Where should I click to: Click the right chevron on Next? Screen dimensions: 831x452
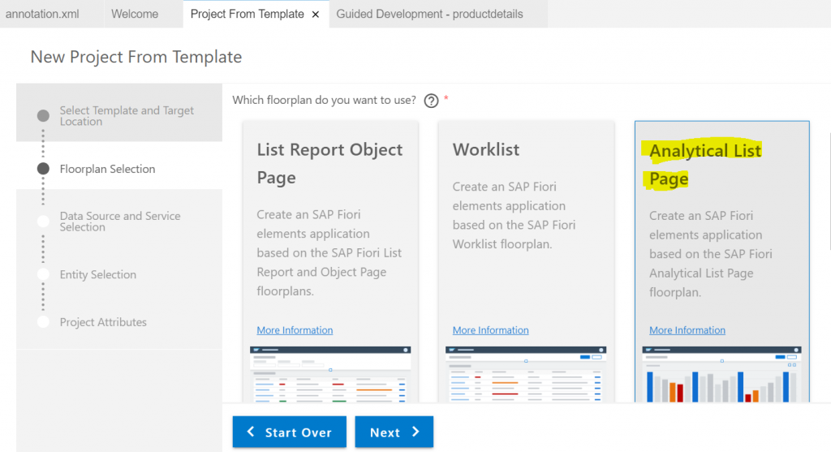415,432
